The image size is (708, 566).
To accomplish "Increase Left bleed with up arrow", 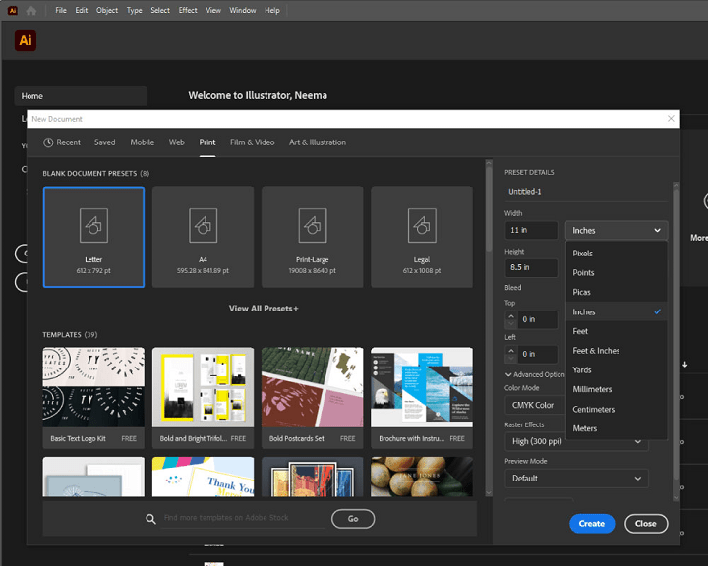I will (511, 350).
